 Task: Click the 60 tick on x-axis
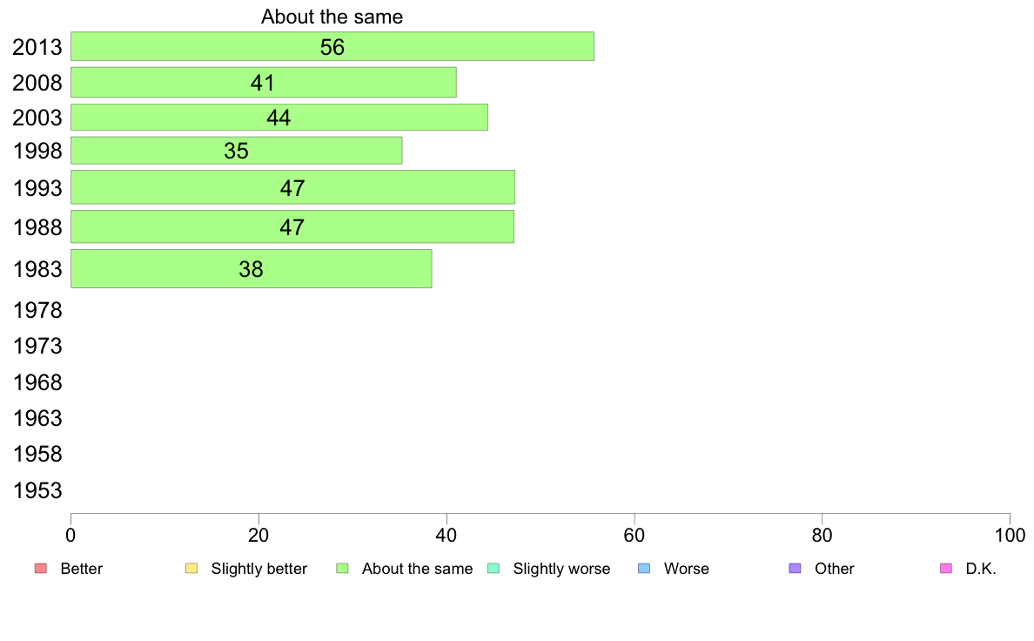click(634, 536)
